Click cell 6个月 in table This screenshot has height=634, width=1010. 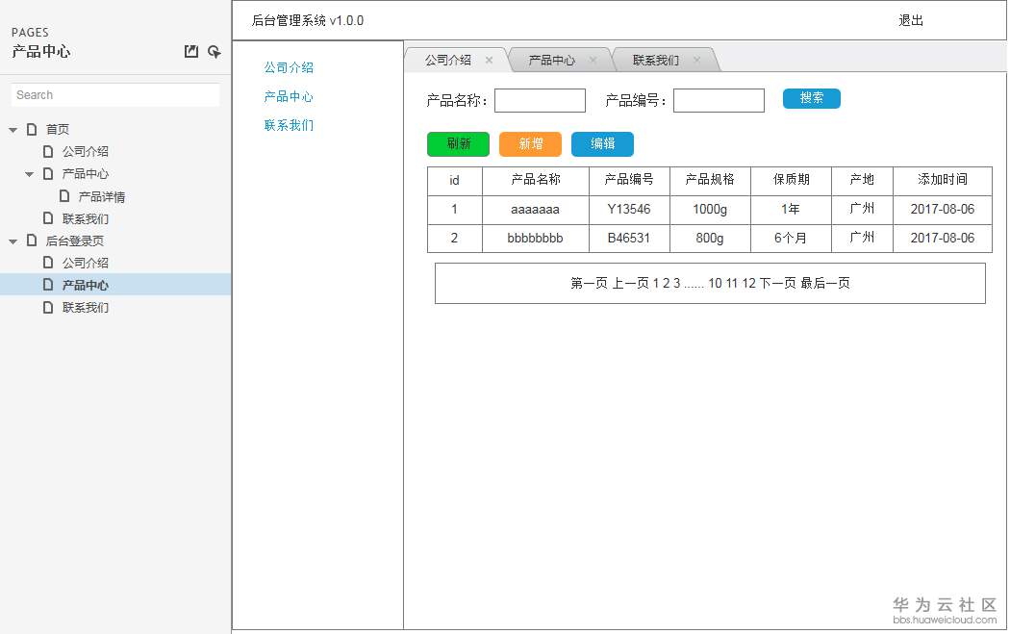(791, 239)
